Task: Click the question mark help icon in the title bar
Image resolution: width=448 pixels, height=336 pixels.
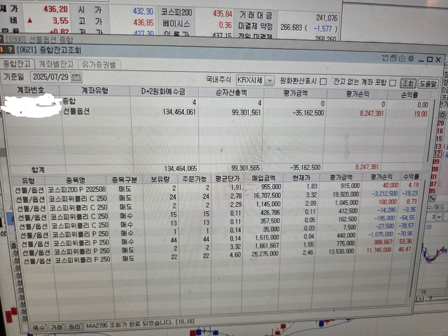Action: (x=10, y=49)
